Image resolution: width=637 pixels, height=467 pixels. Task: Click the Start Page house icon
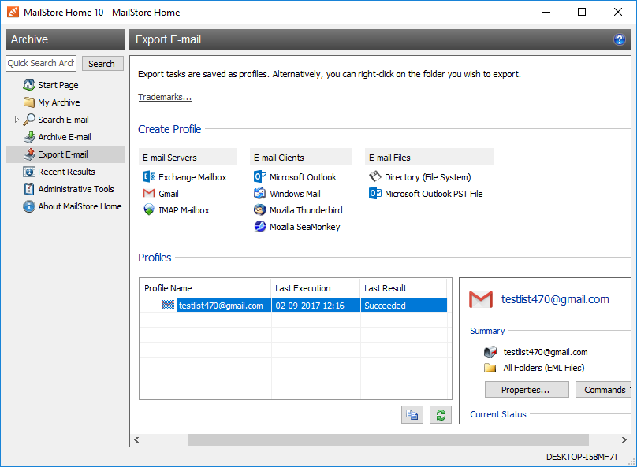tap(29, 85)
